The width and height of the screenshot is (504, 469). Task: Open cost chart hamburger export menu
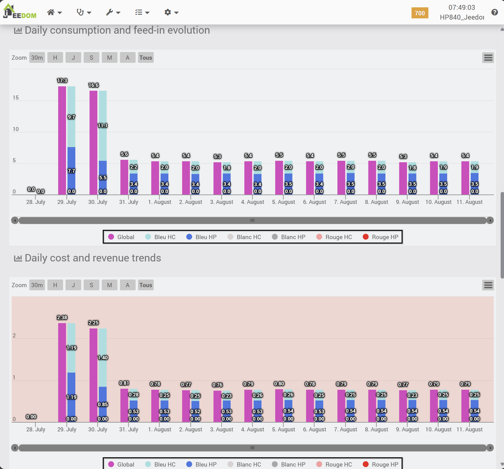point(488,285)
